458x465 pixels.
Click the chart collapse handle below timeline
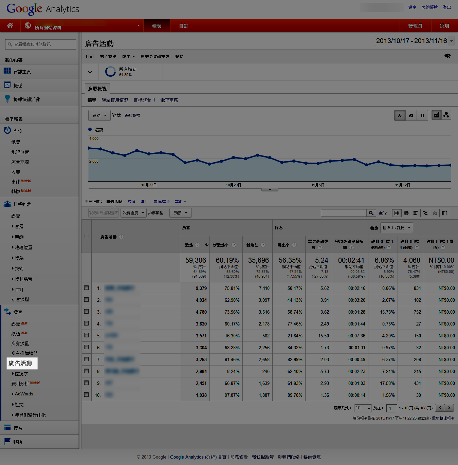point(270,190)
